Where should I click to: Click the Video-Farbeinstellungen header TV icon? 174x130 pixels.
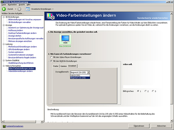tap(50, 16)
